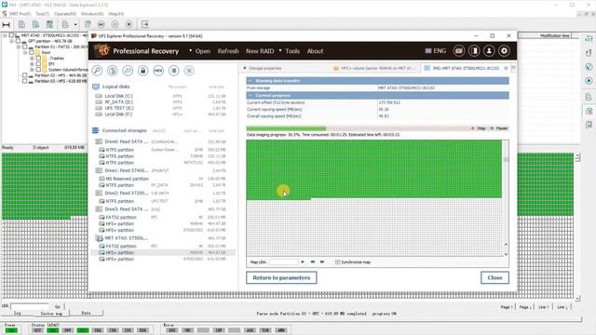Check the Root folder checkbox
Screen dimensions: 596x335
point(32,52)
